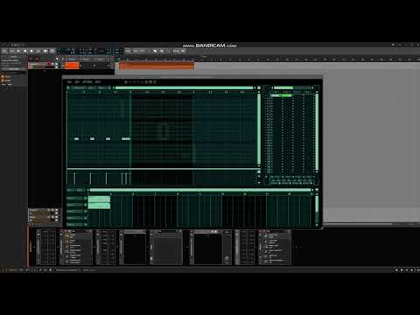Screen dimensions: 420x315
Task: Stop playback with Bitwig transport stop button
Action: point(25,51)
